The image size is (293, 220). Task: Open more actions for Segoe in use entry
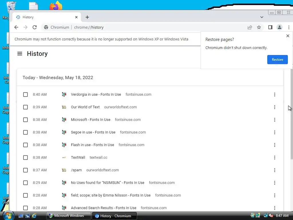tap(274, 132)
